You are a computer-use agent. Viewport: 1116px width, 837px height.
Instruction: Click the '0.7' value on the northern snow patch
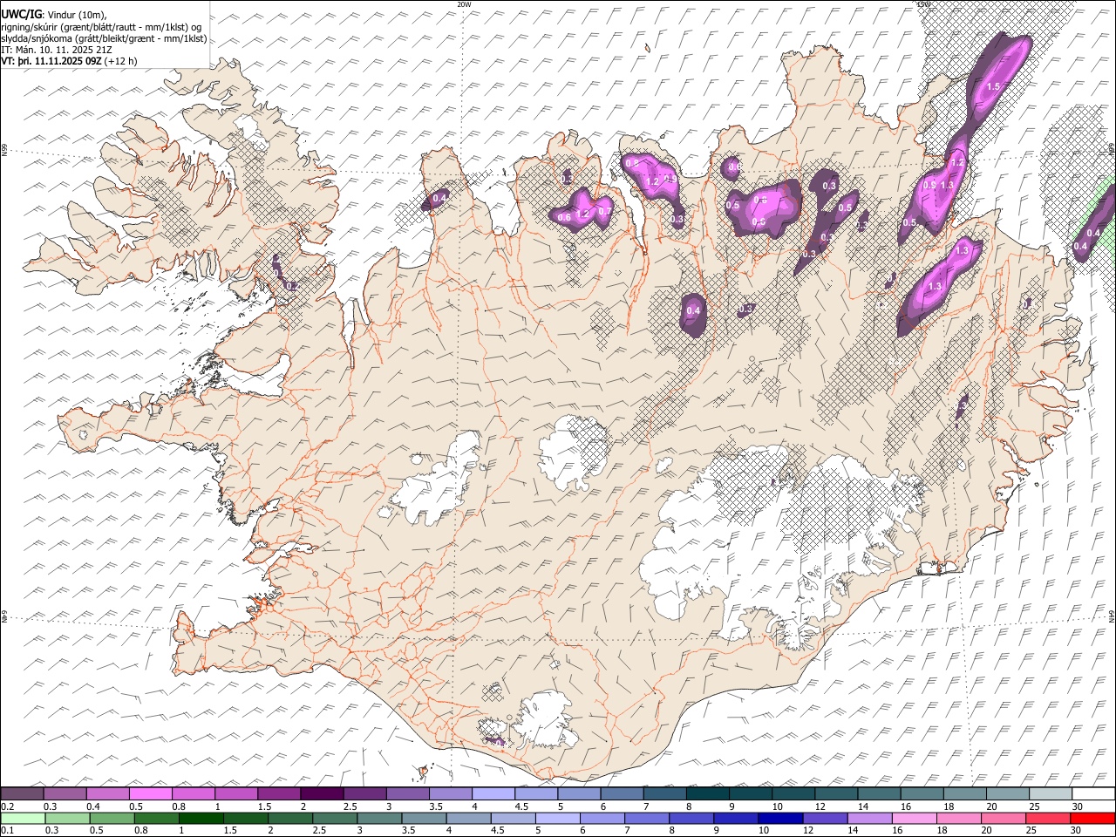pos(603,212)
